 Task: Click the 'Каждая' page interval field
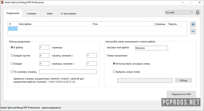click(44, 64)
